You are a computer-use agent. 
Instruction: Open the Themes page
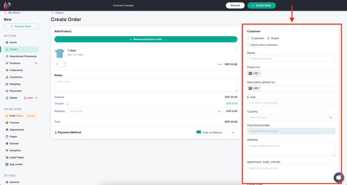click(x=15, y=123)
